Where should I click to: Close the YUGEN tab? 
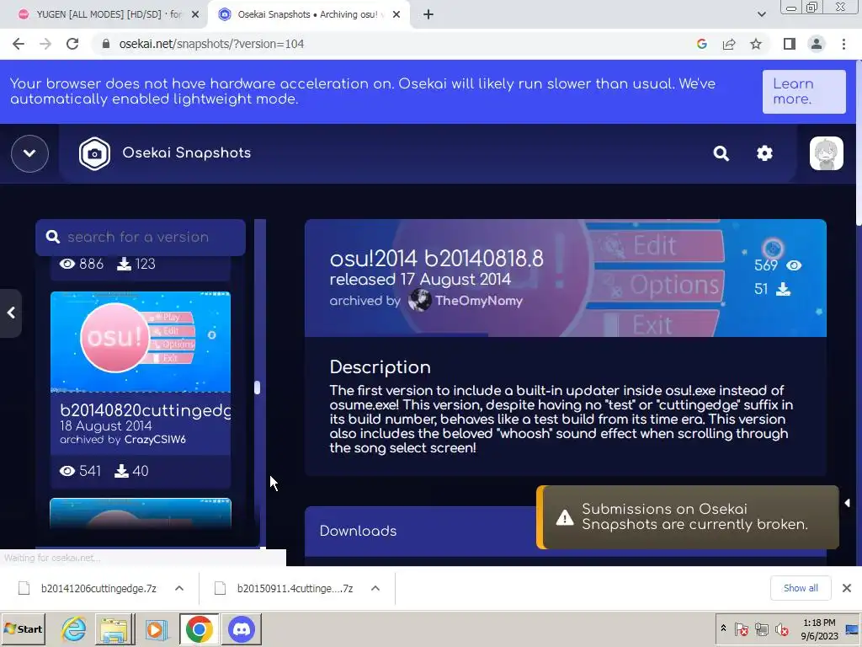(195, 14)
